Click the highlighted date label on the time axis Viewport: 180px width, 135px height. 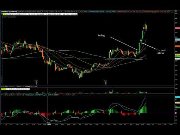tap(49, 124)
